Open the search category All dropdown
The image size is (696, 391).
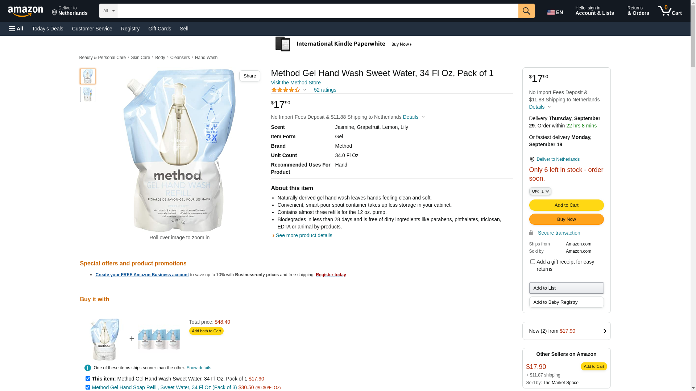[x=108, y=11]
